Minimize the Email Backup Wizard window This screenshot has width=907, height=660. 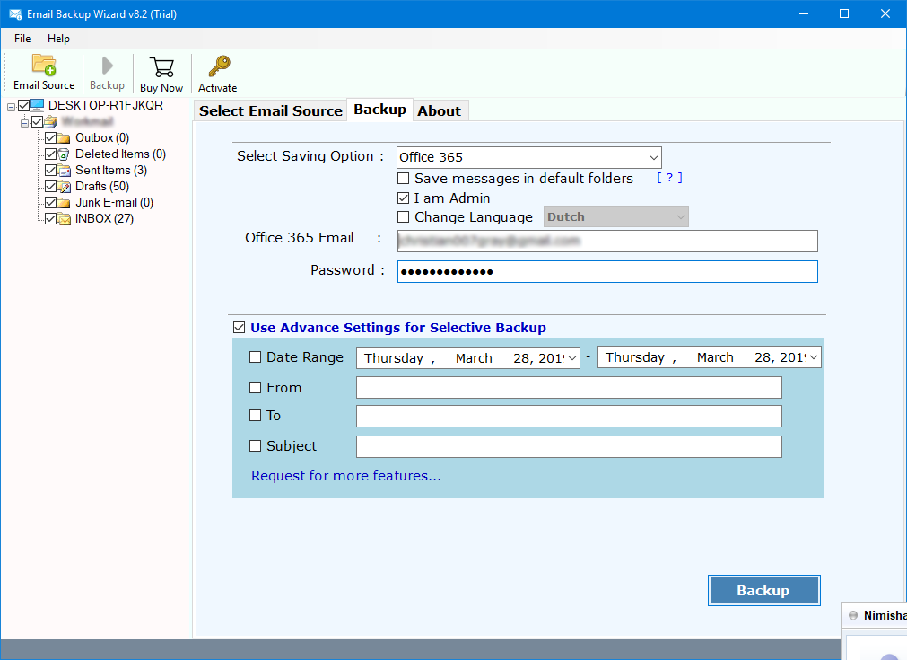point(804,13)
